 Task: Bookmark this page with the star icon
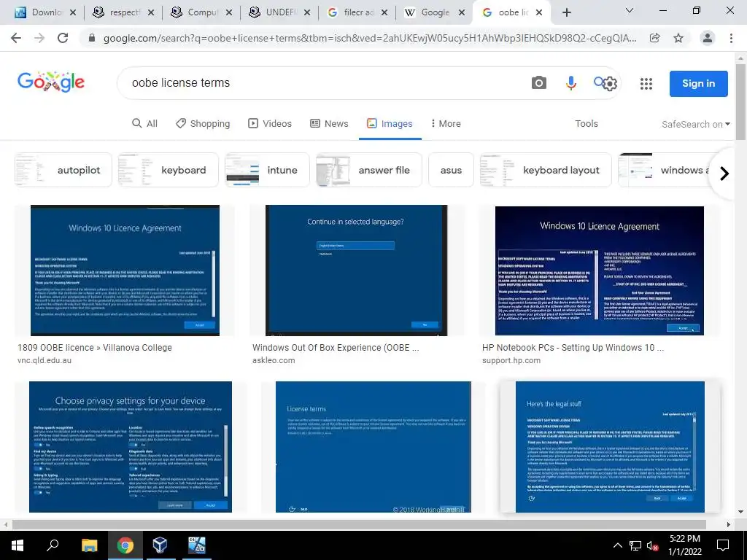pyautogui.click(x=678, y=38)
